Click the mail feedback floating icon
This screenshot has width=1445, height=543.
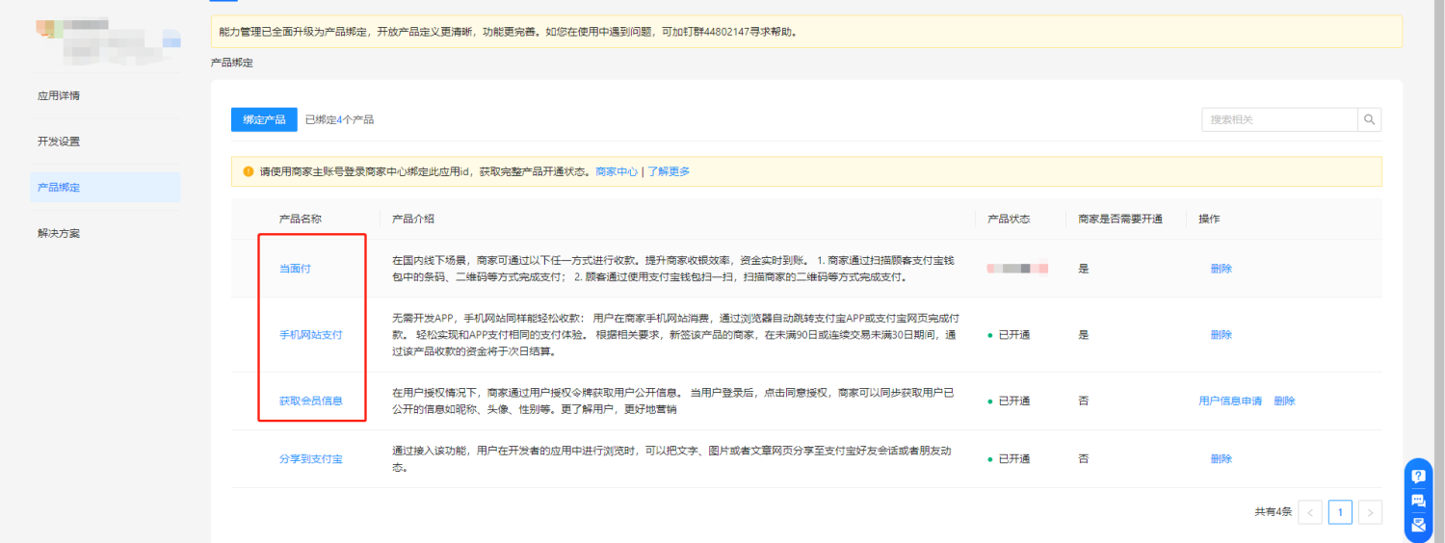click(x=1418, y=525)
